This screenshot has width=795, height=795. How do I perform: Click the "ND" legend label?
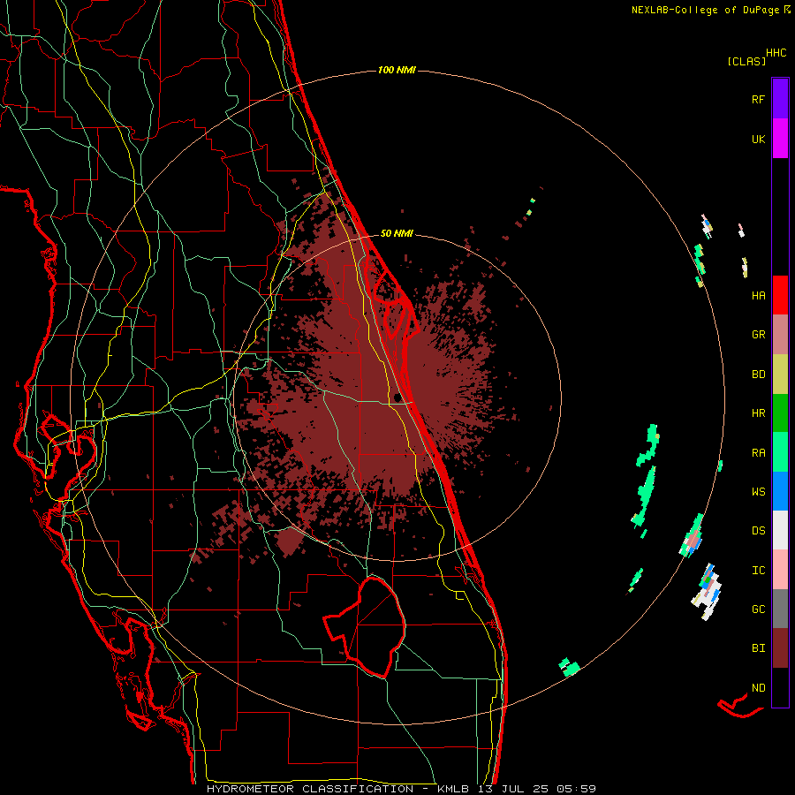[x=758, y=688]
